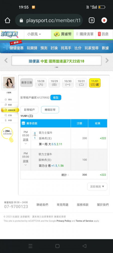Expand the 派彩規則 dropdown
The height and width of the screenshot is (253, 113).
pyautogui.click(x=97, y=186)
